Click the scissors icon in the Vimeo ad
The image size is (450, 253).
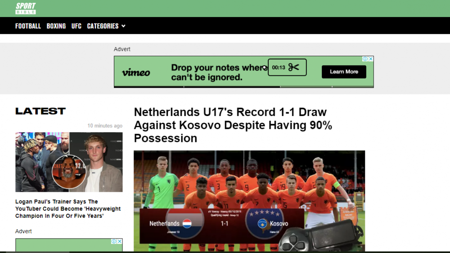[x=293, y=67]
